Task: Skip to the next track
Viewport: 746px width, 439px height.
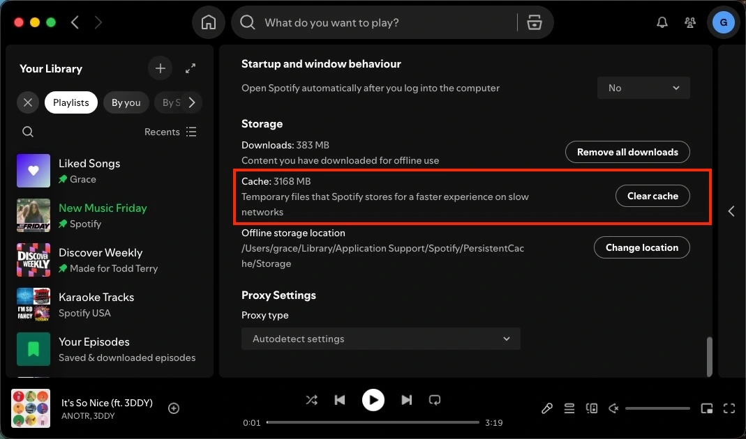Action: pos(406,400)
